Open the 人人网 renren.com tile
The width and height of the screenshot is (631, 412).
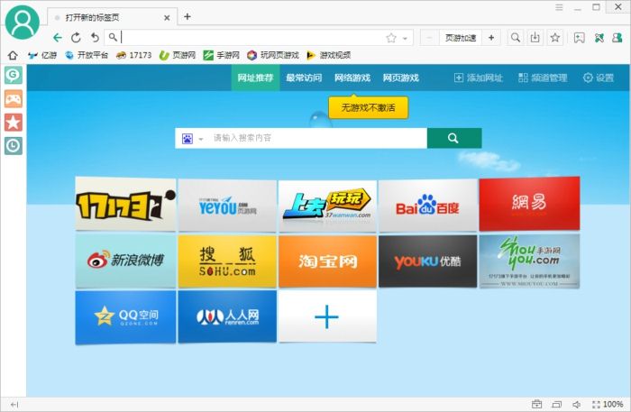tap(227, 316)
